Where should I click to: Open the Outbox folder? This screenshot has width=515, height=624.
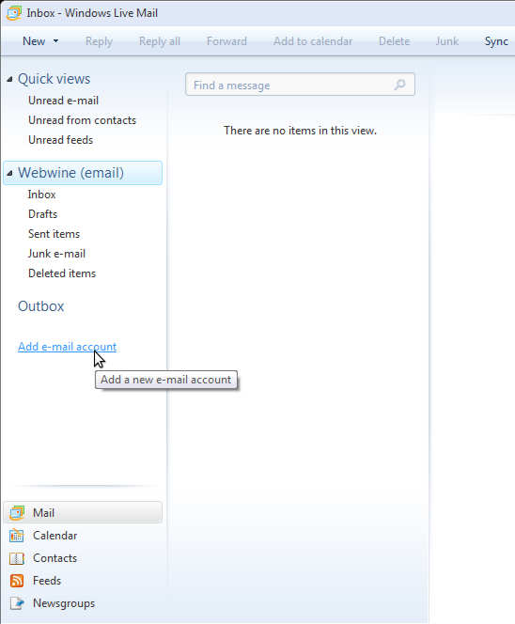(x=41, y=306)
